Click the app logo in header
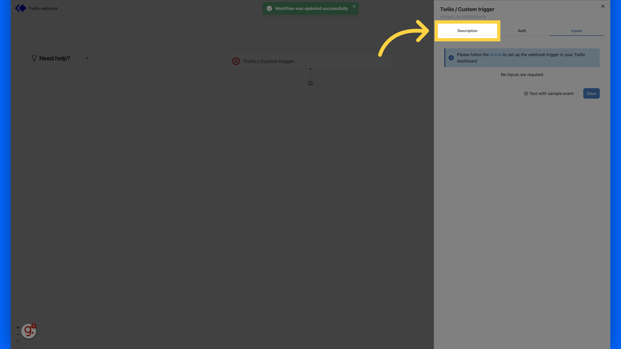621x349 pixels. tap(20, 8)
